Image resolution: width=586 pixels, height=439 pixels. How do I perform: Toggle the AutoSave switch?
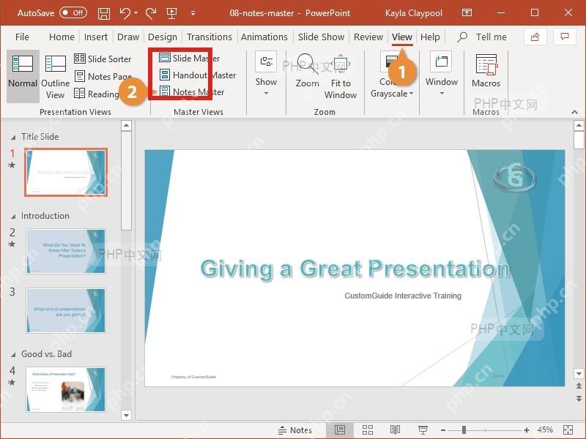tap(73, 13)
